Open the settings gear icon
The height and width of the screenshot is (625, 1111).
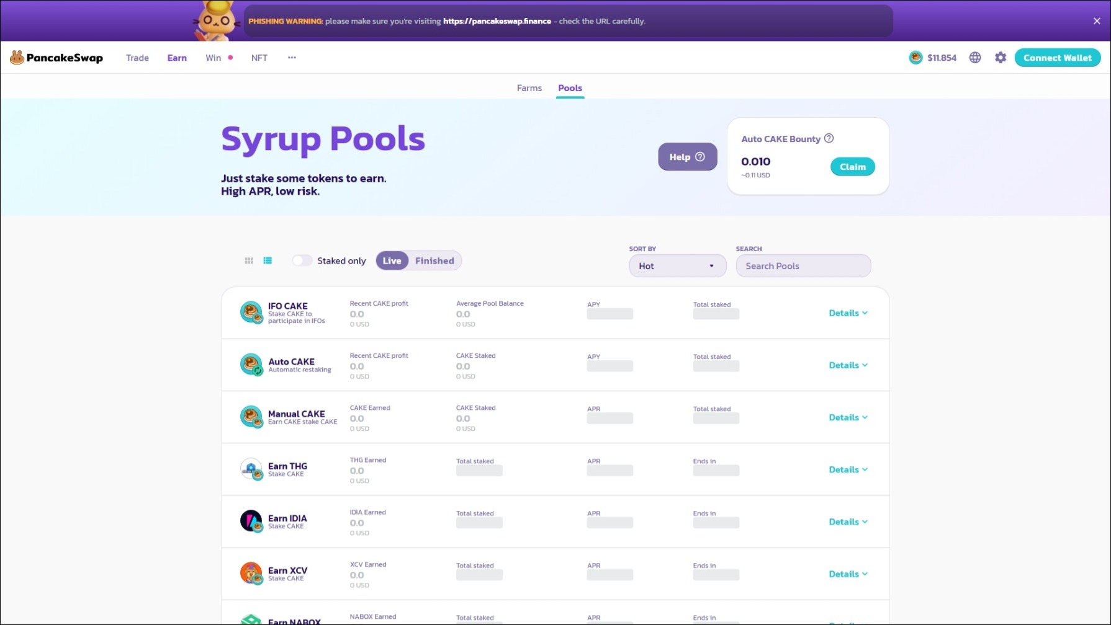[x=1001, y=58]
